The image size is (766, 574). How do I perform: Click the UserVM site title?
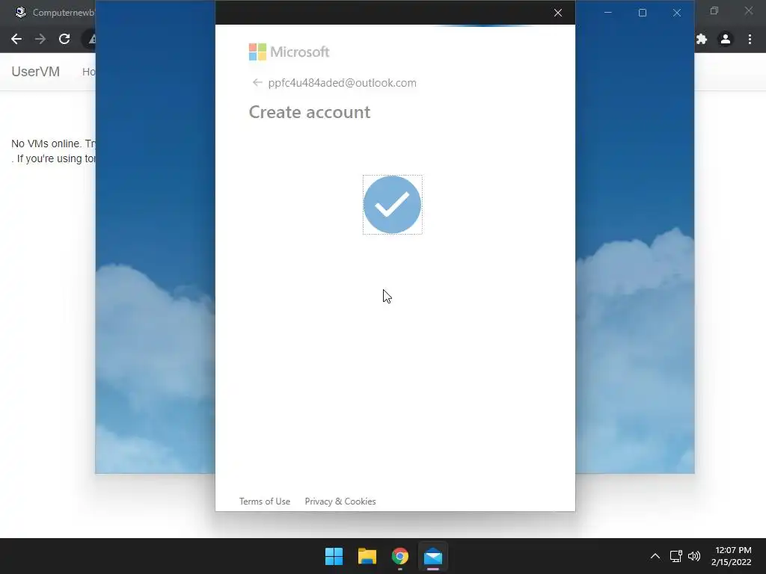(36, 72)
